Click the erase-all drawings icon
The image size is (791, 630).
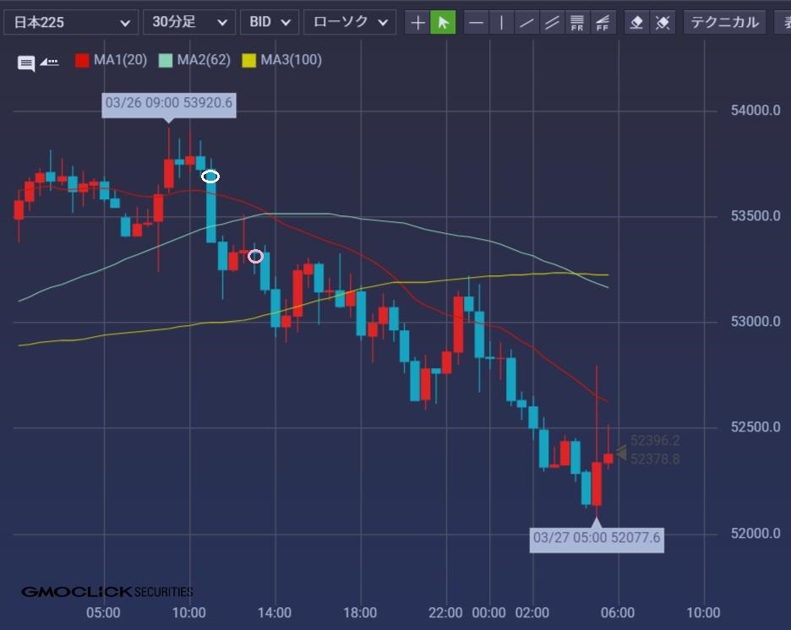[663, 23]
